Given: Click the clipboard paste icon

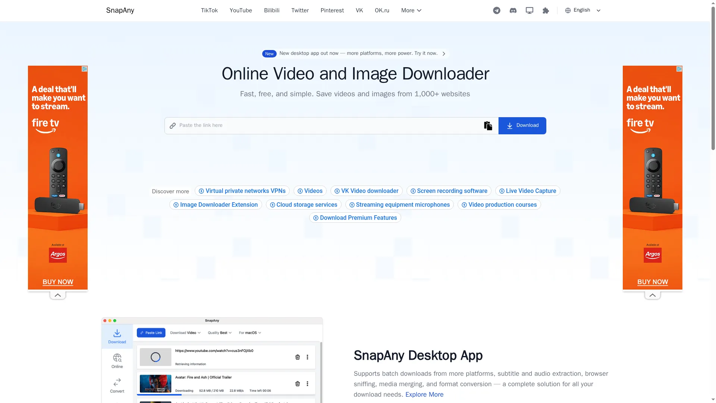Looking at the screenshot, I should click(488, 126).
